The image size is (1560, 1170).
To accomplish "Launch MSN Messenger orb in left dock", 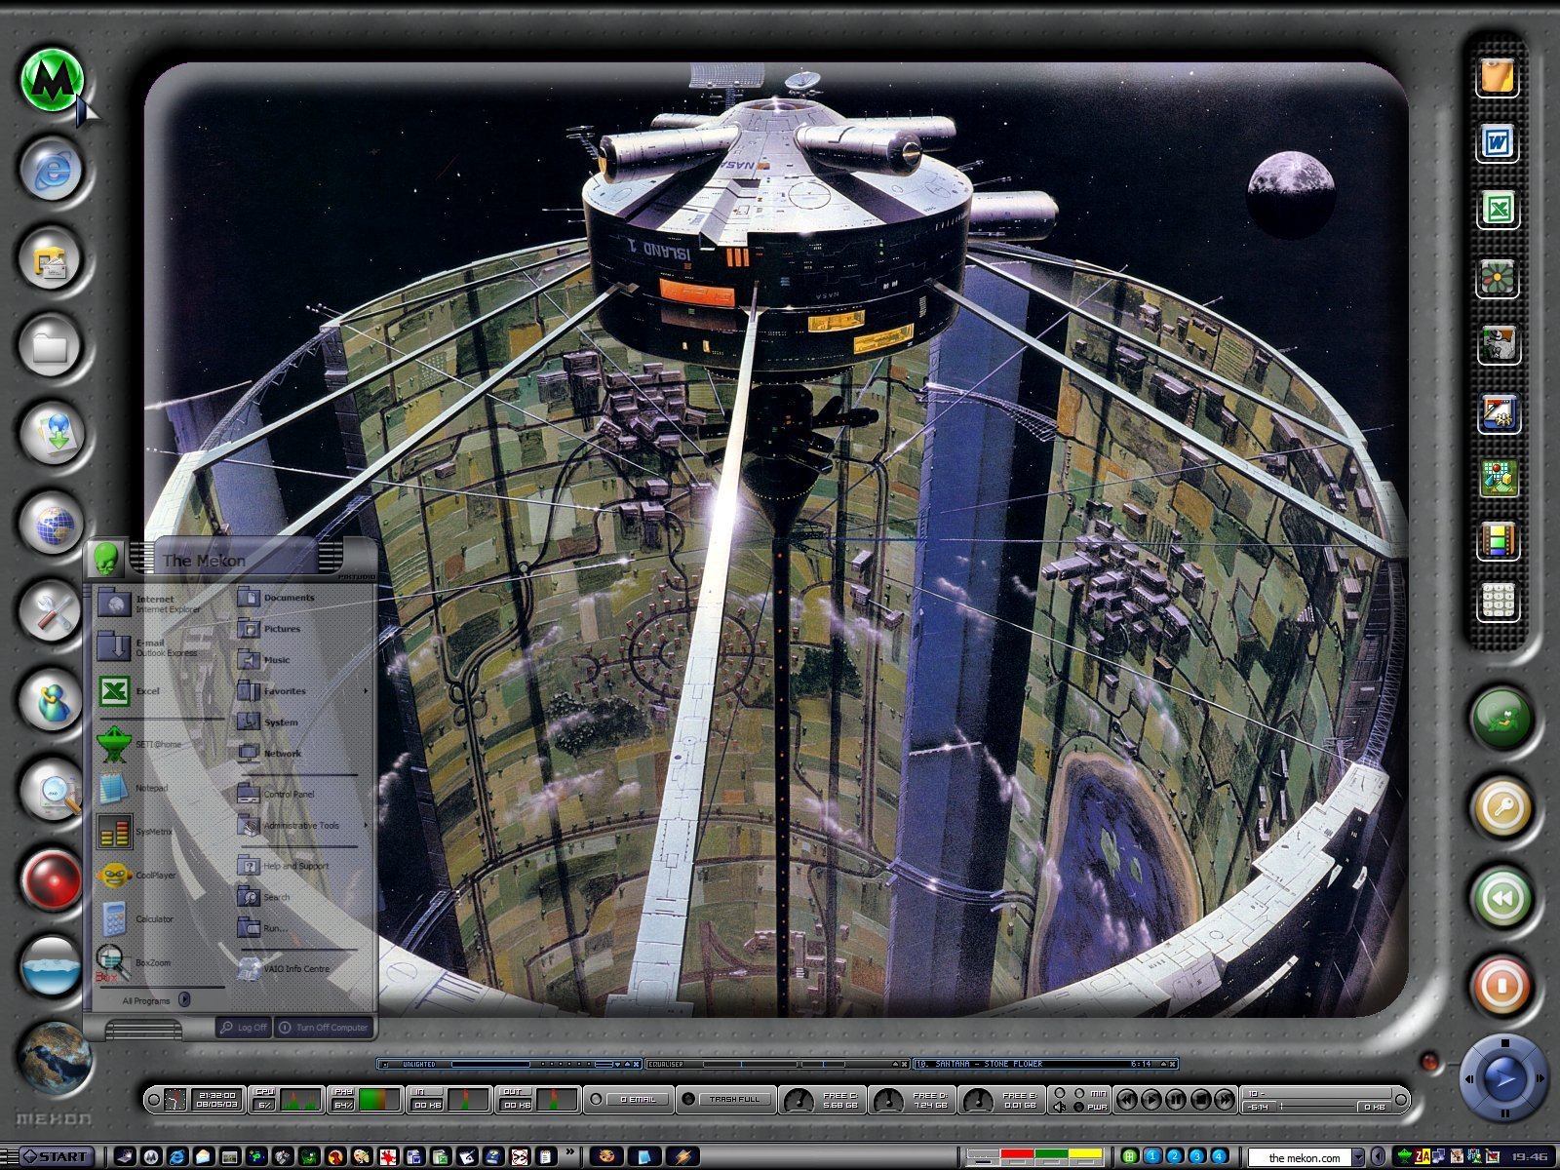I will click(52, 700).
